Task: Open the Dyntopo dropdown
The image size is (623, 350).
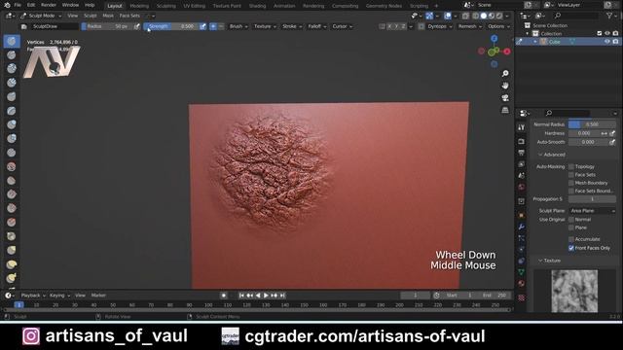Action: pyautogui.click(x=440, y=26)
